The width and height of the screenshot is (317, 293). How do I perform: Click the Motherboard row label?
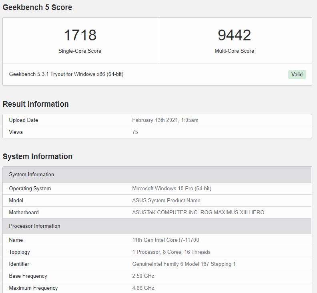click(x=24, y=212)
